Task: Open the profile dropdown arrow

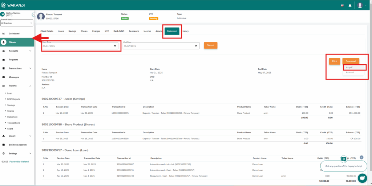Action: [x=366, y=5]
